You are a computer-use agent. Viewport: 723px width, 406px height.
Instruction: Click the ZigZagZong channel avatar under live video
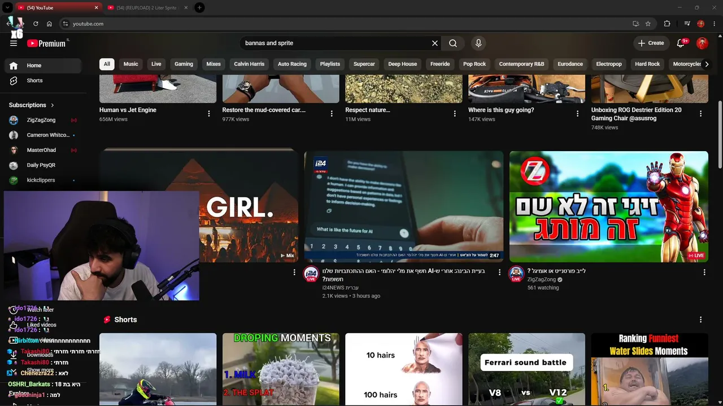tap(516, 274)
